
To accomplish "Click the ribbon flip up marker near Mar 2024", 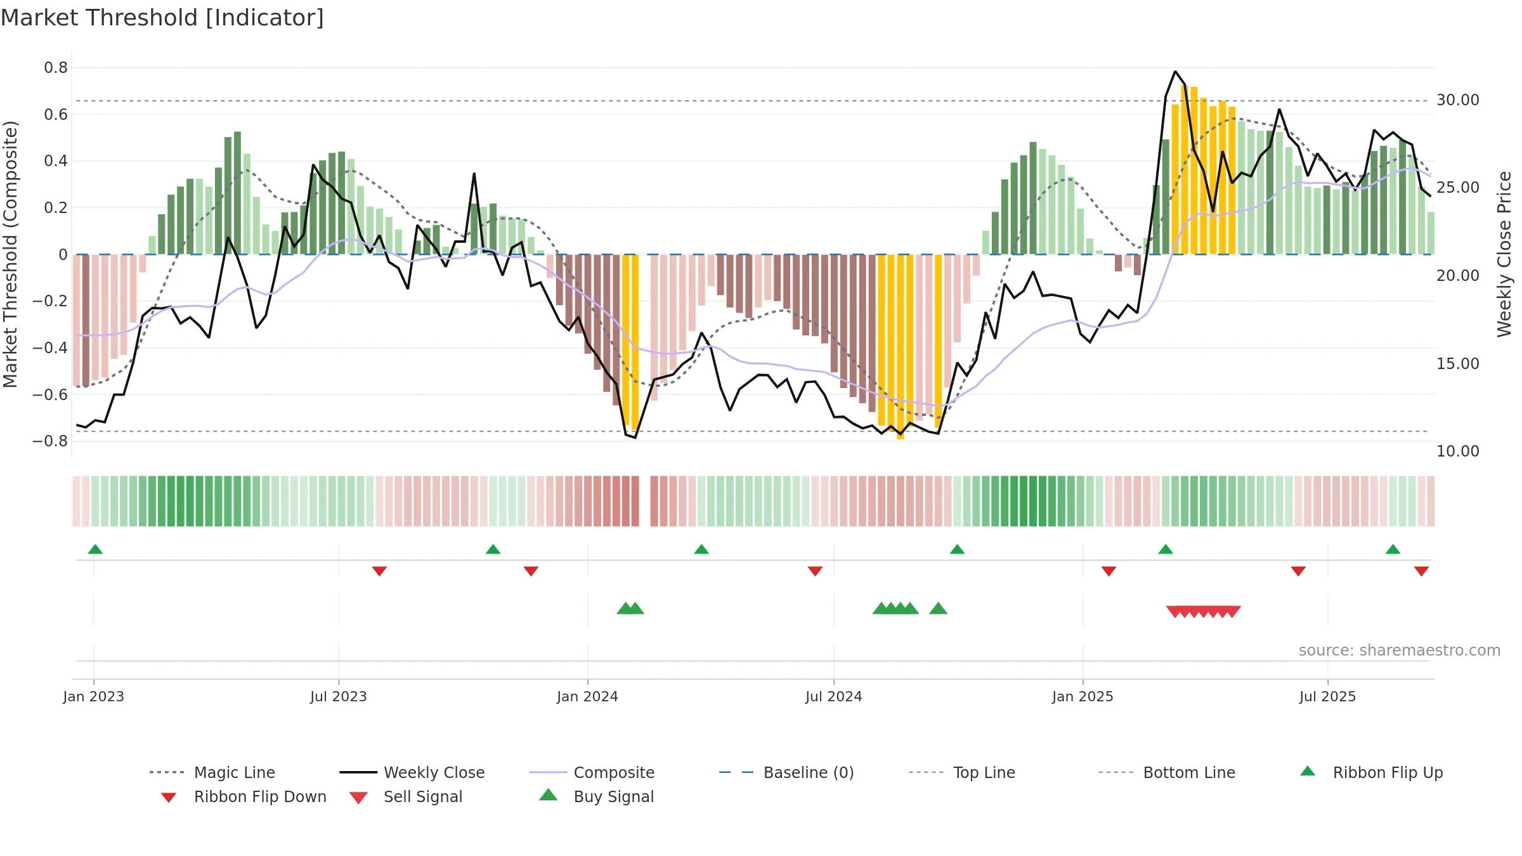I will [701, 549].
